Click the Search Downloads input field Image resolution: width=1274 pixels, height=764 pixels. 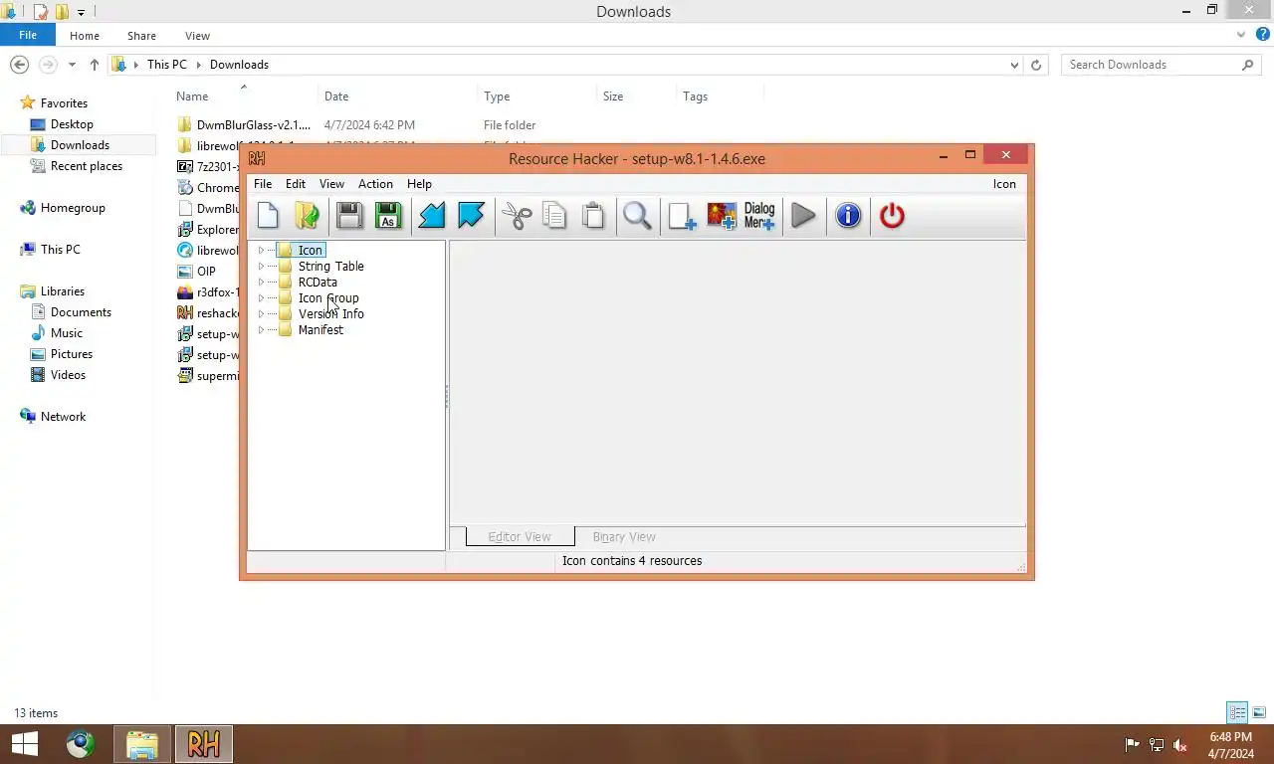(1150, 65)
